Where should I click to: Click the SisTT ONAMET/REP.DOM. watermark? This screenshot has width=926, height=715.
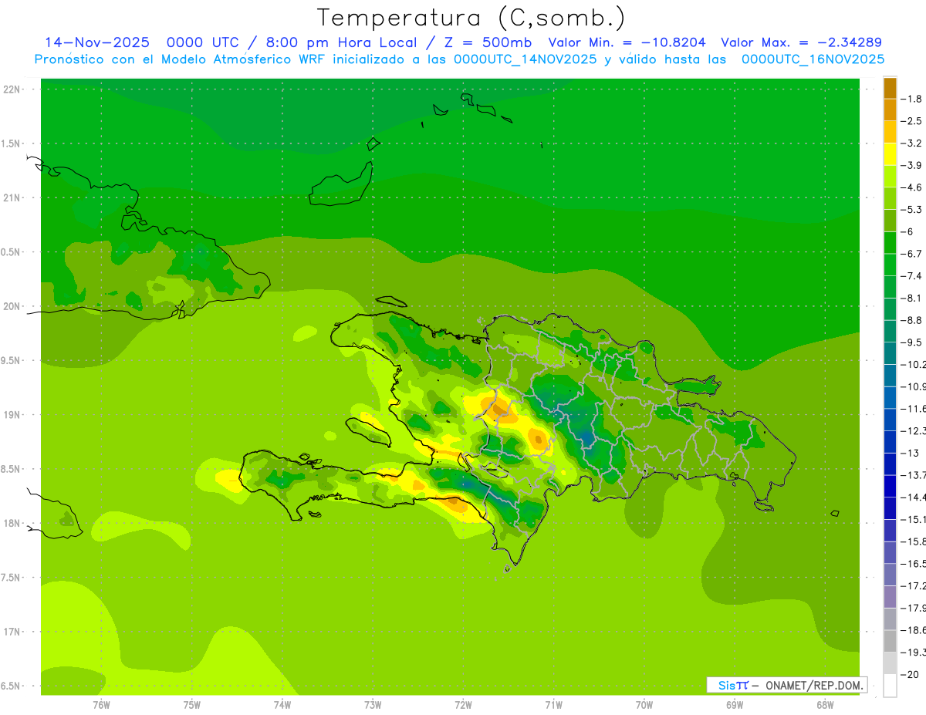(786, 685)
